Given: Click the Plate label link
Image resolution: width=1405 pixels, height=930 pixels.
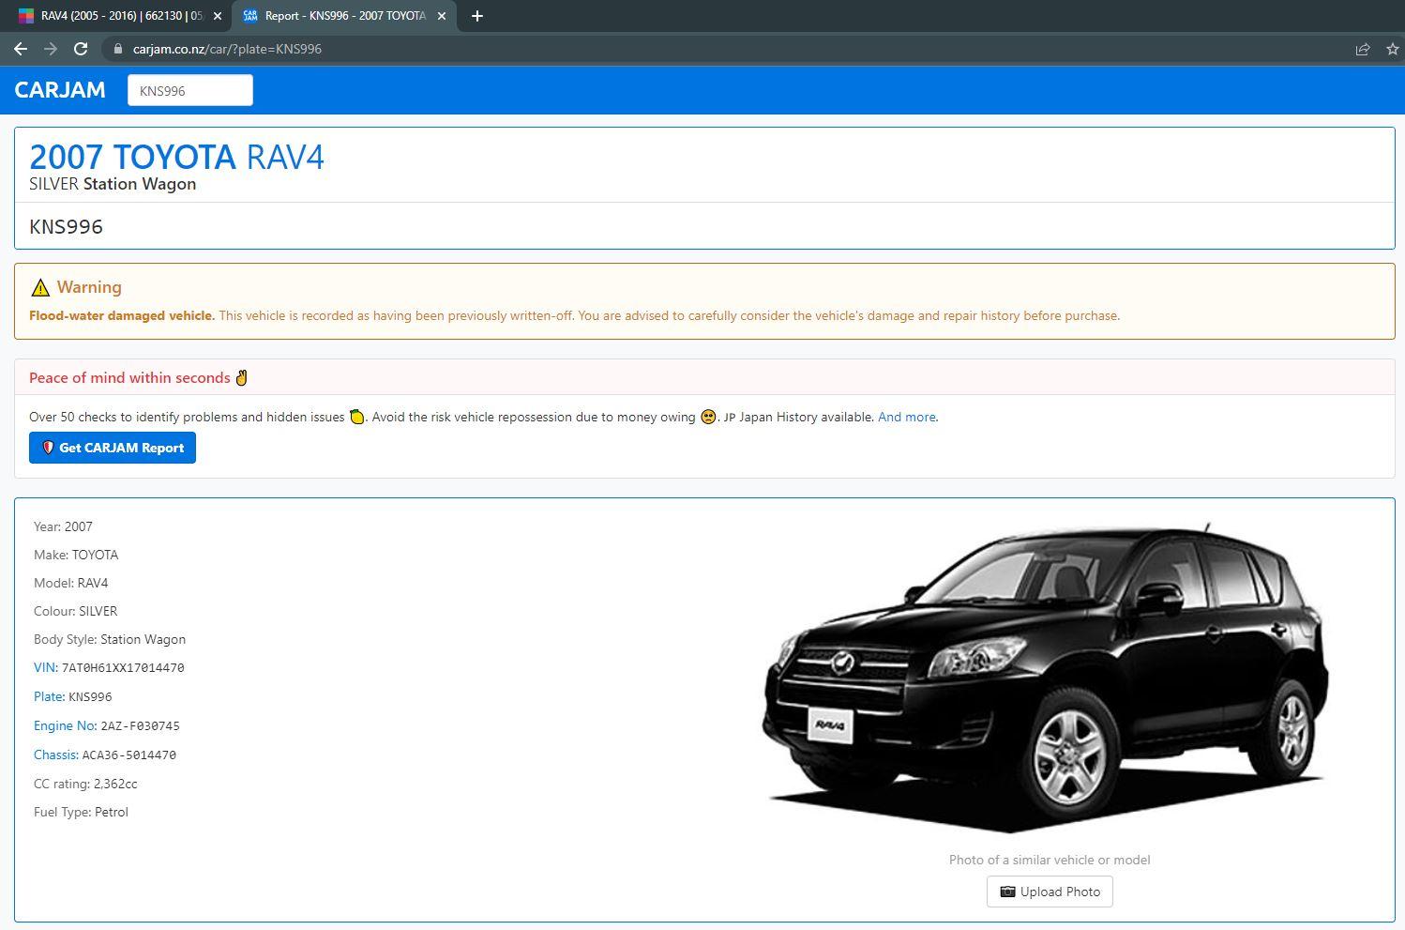Looking at the screenshot, I should click(49, 696).
